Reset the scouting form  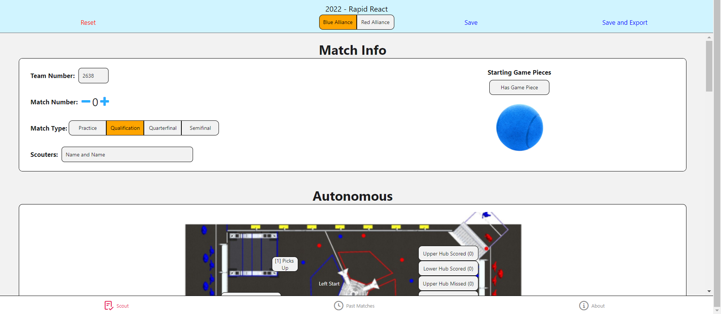point(88,23)
